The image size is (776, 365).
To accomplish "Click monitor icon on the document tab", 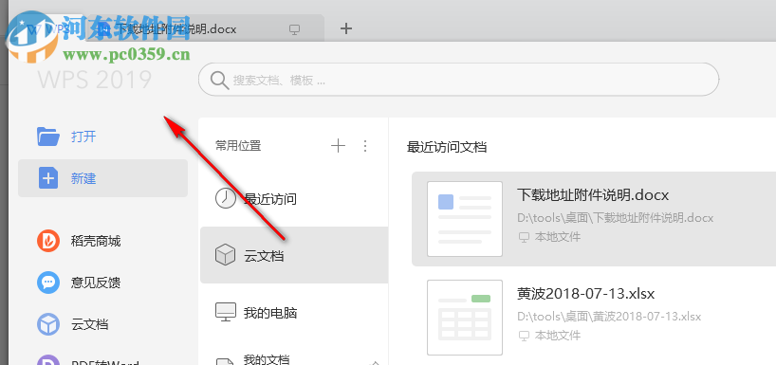I will [294, 29].
